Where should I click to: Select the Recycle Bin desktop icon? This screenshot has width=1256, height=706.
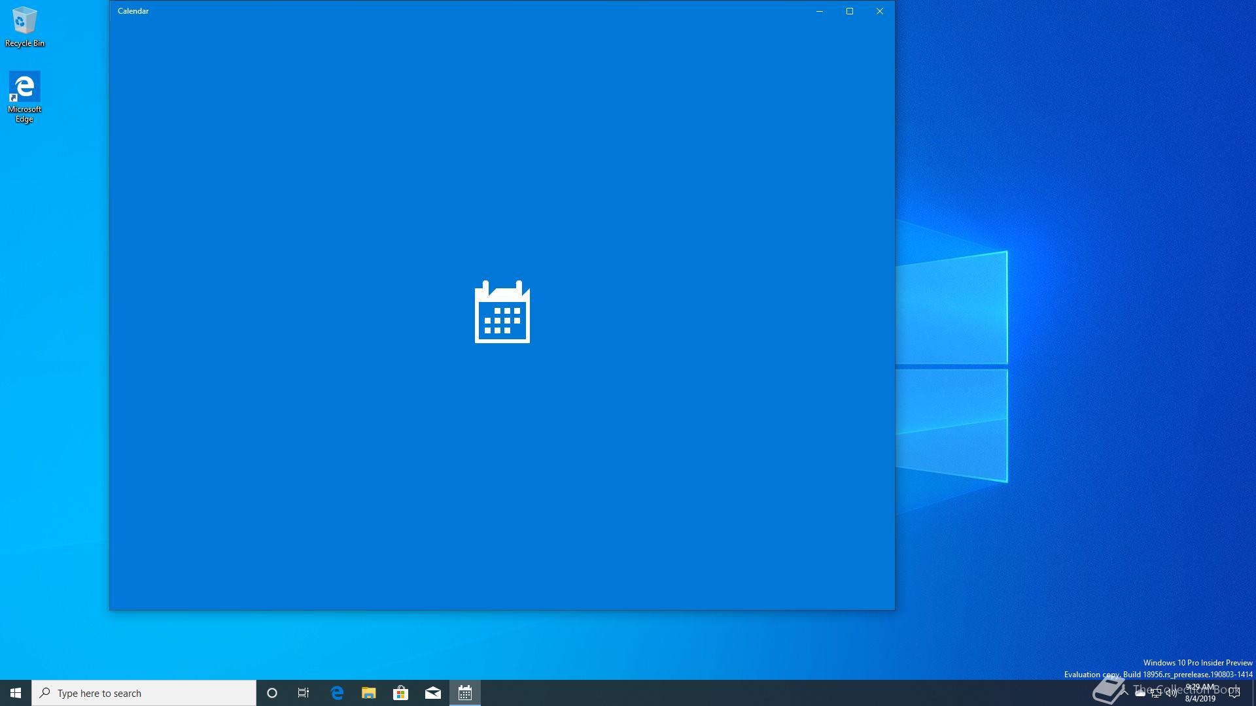point(25,27)
